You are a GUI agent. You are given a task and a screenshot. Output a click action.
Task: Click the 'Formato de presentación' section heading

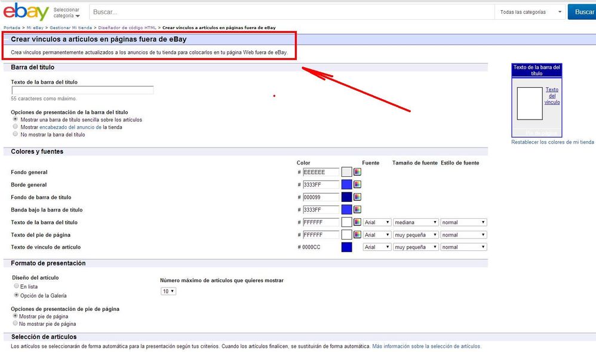[48, 264]
